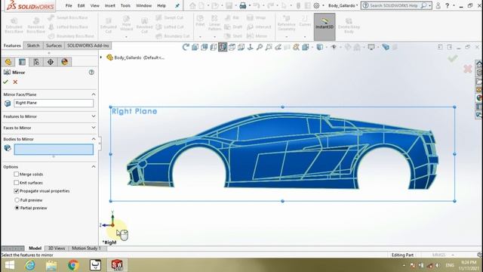Open the 3D Views bottom tab
Image resolution: width=483 pixels, height=272 pixels.
tap(57, 249)
